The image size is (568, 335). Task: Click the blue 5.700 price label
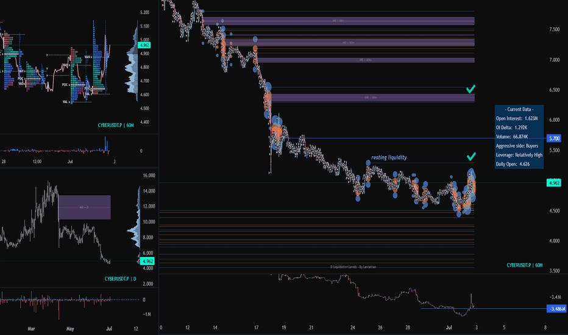coord(554,138)
